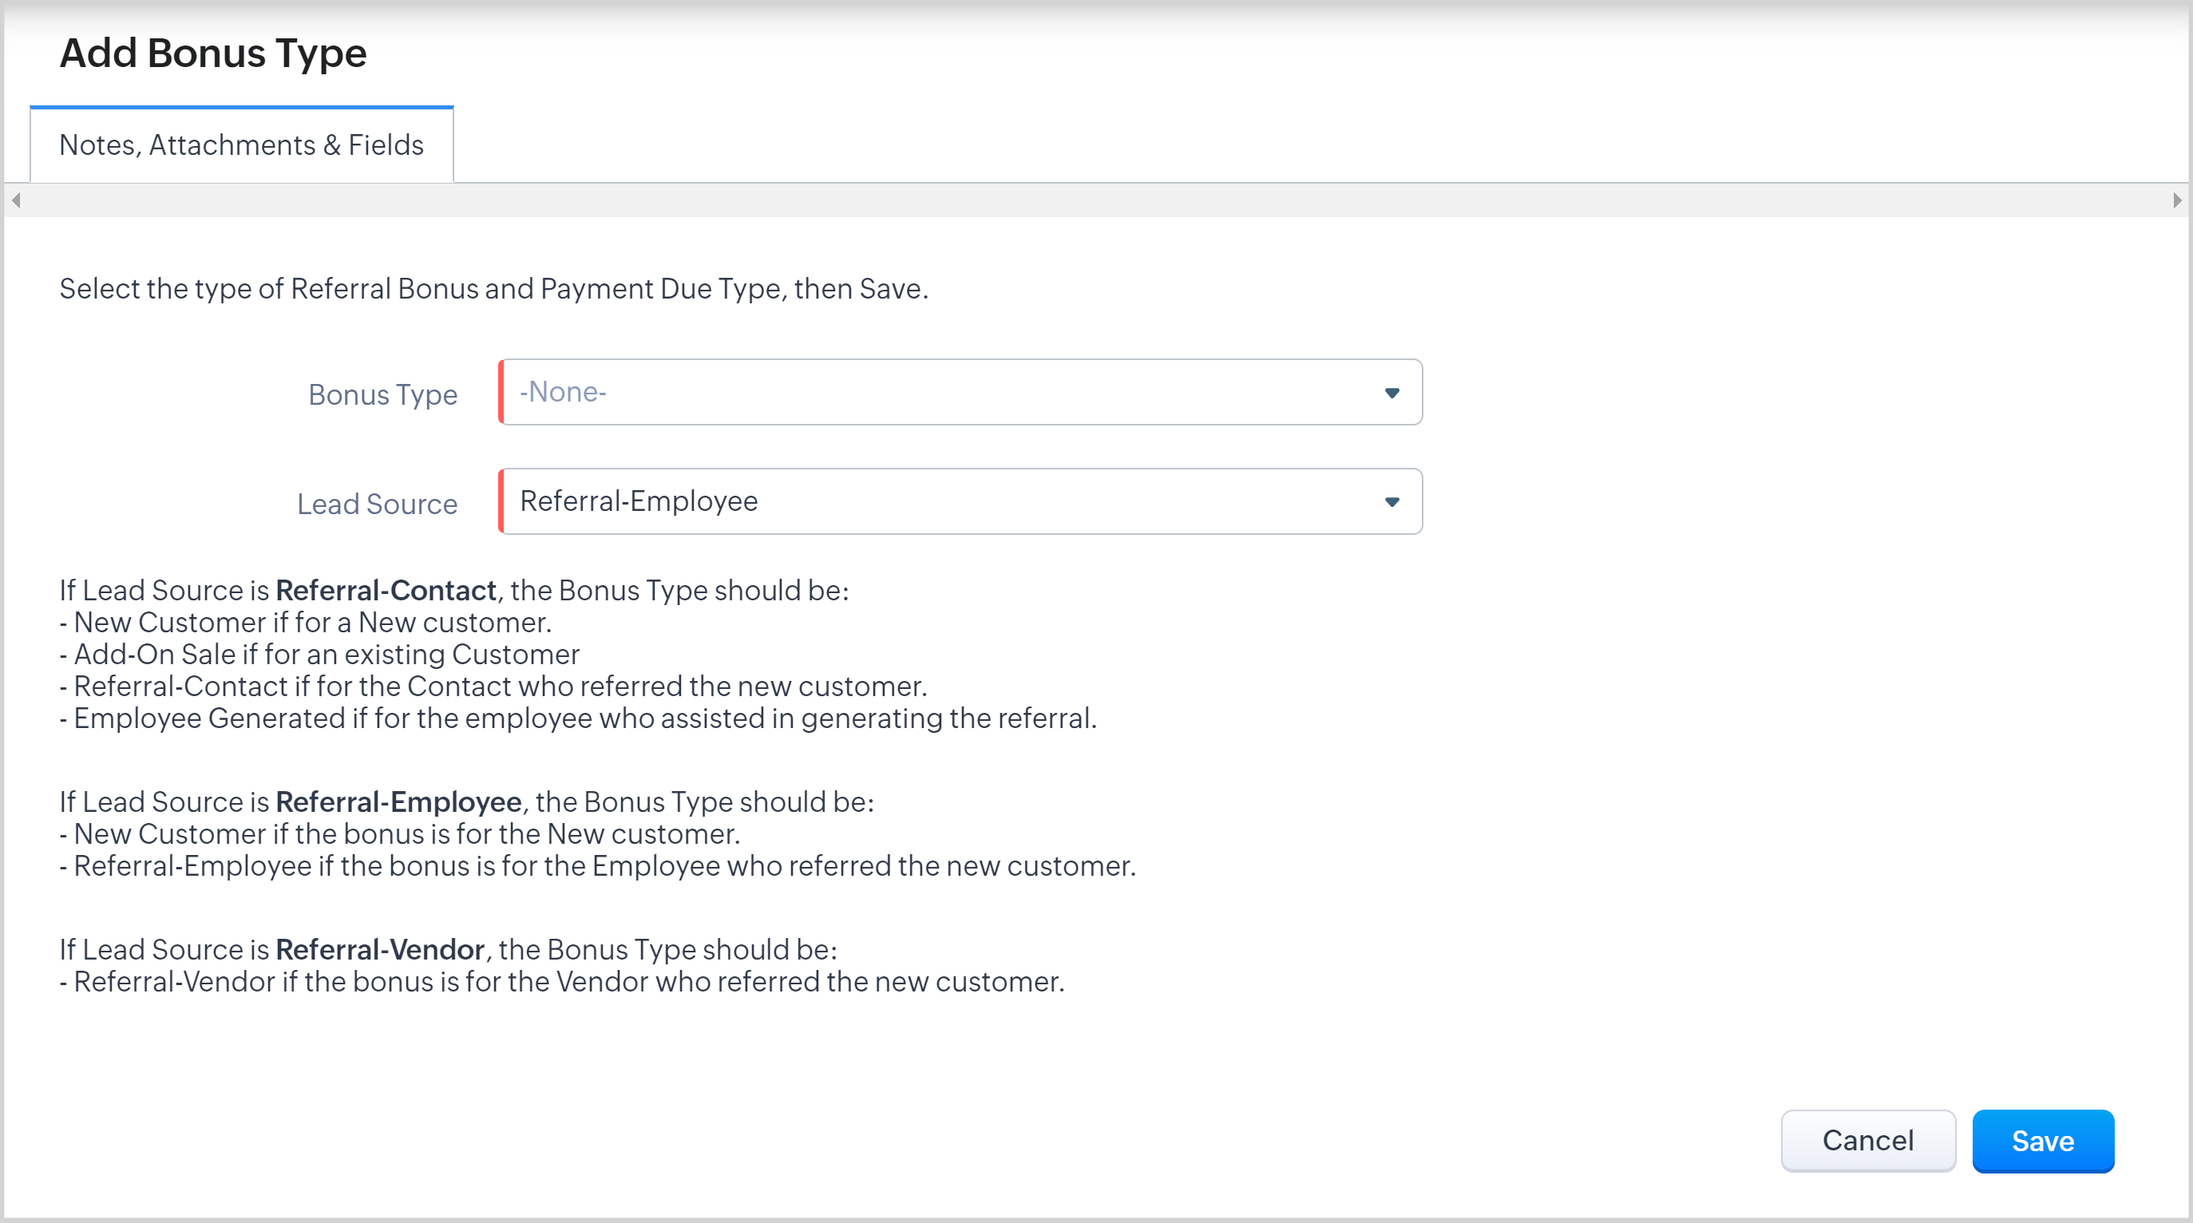2193x1223 pixels.
Task: Open the Bonus Type -None- dropdown
Action: click(936, 392)
